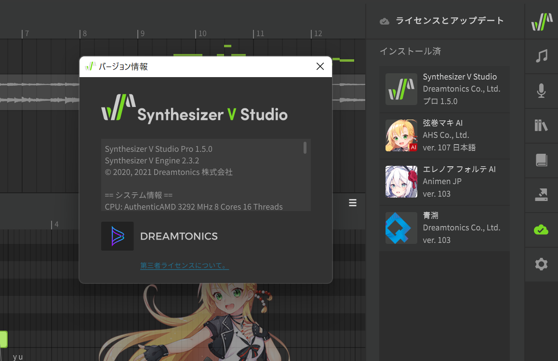Click the version info text box scrollbar

(305, 147)
